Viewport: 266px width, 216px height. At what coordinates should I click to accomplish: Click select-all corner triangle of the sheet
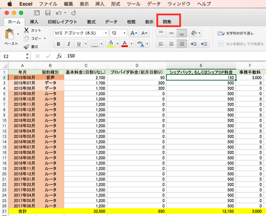[4, 66]
